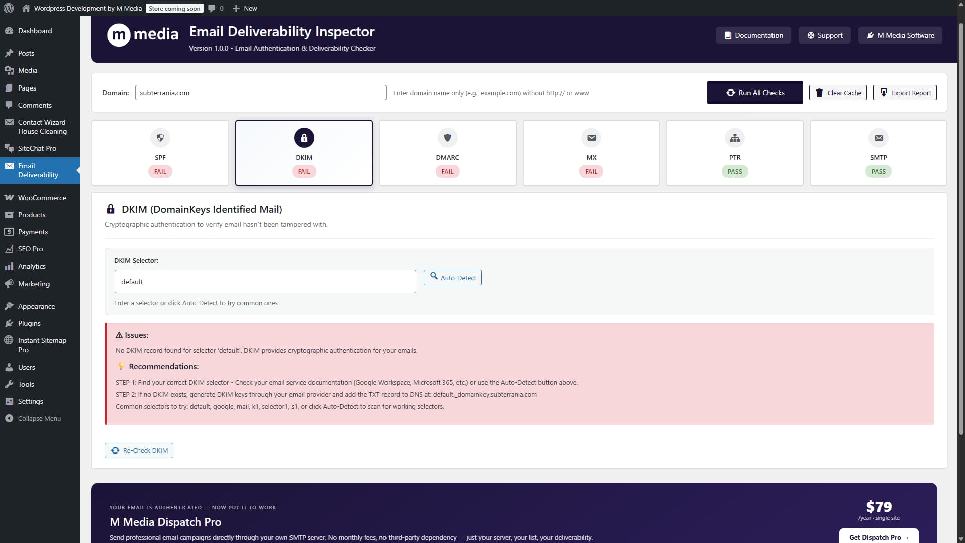Click the comments bubble icon in admin bar
Screen dimensions: 965x543
pyautogui.click(x=212, y=8)
